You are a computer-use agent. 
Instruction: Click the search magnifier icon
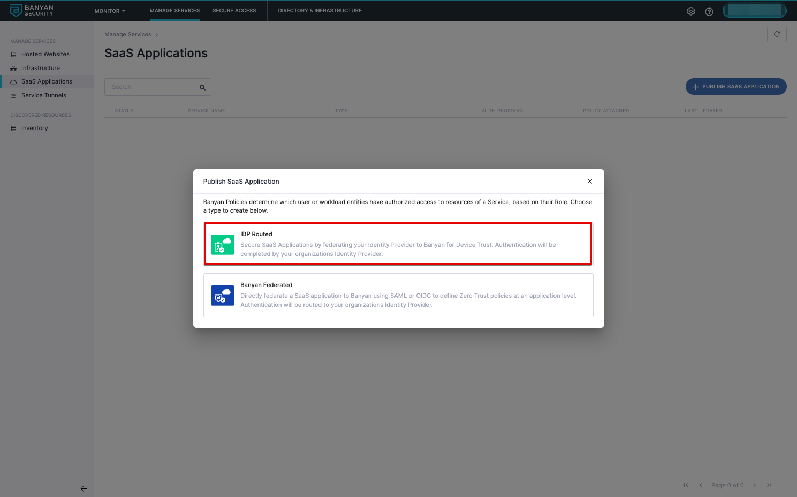pyautogui.click(x=203, y=87)
